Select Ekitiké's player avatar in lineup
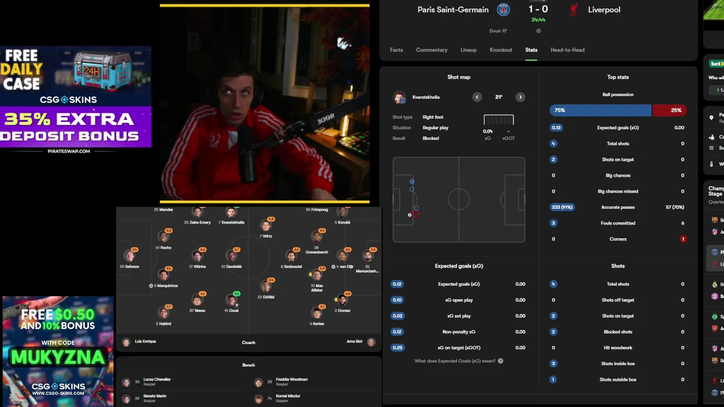Viewport: 724px width, 407px height. (266, 287)
